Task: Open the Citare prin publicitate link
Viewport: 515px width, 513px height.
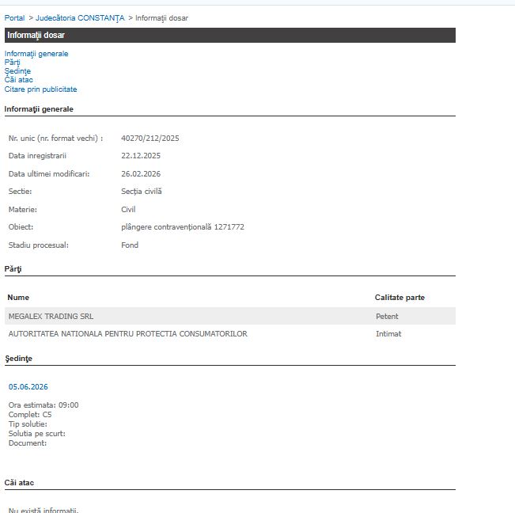Action: 40,89
